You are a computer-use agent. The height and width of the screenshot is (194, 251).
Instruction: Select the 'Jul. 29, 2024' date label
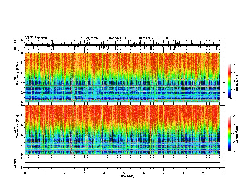coord(88,38)
